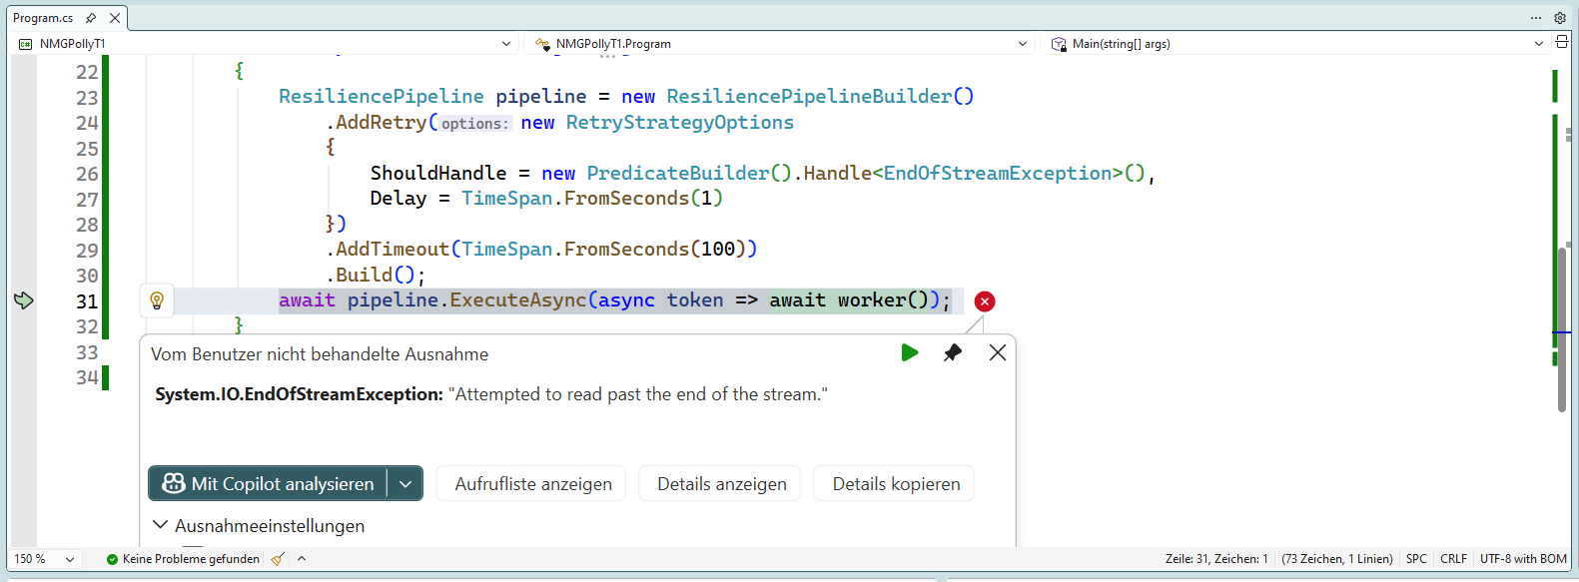Click 'System.IO.EndOfStreamException:' text in popup
1579x582 pixels.
(x=299, y=394)
